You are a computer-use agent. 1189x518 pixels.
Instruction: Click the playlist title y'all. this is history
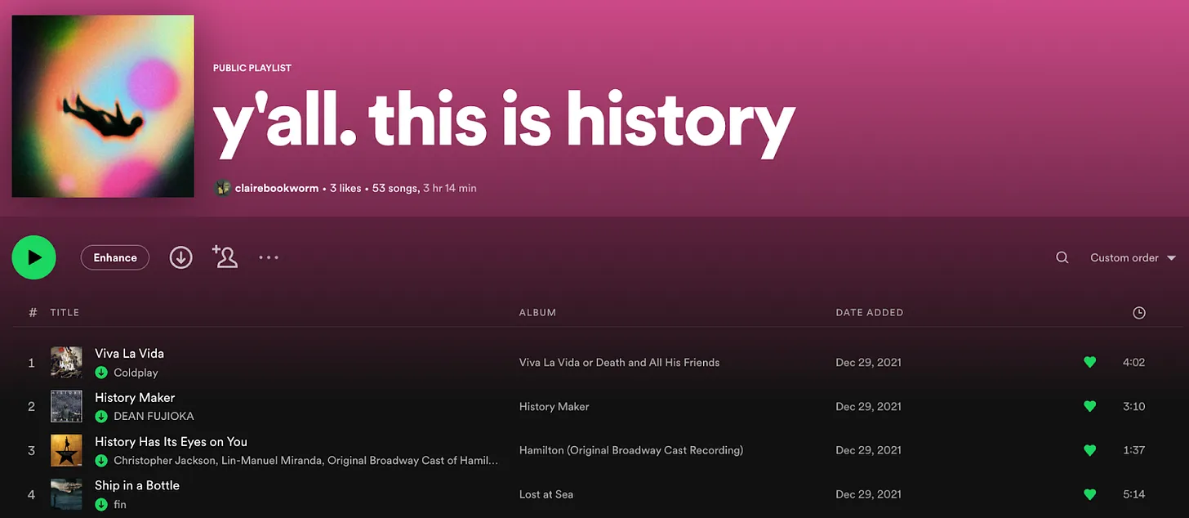[503, 124]
